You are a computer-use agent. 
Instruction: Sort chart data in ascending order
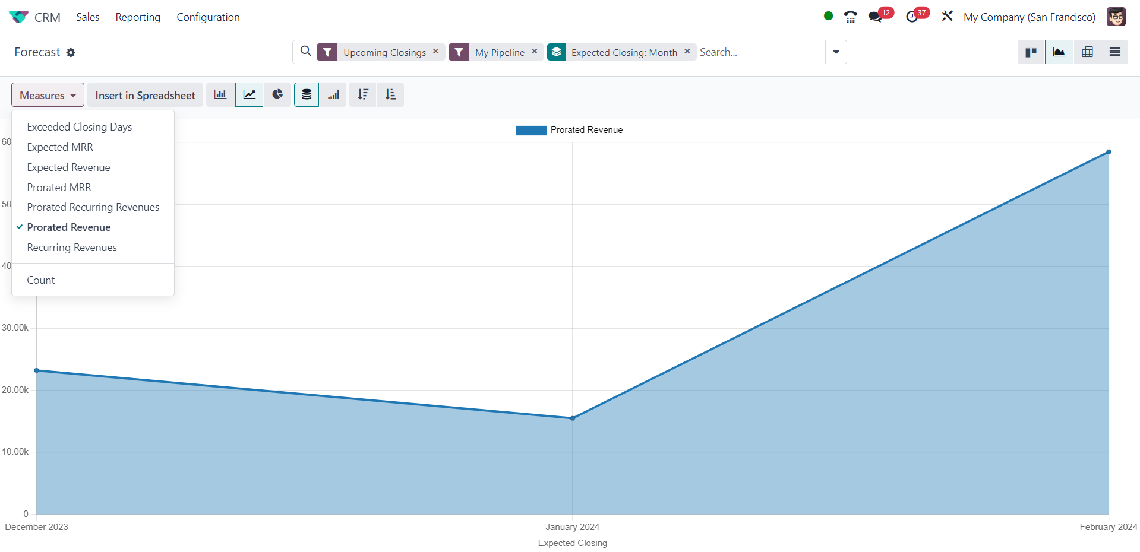point(390,95)
